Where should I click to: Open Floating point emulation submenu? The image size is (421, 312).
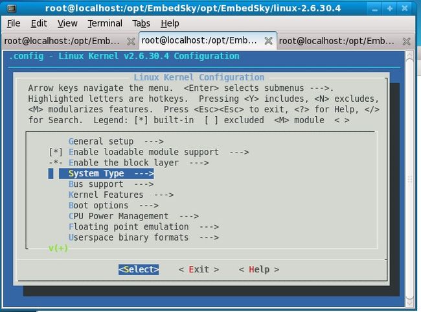pos(144,227)
